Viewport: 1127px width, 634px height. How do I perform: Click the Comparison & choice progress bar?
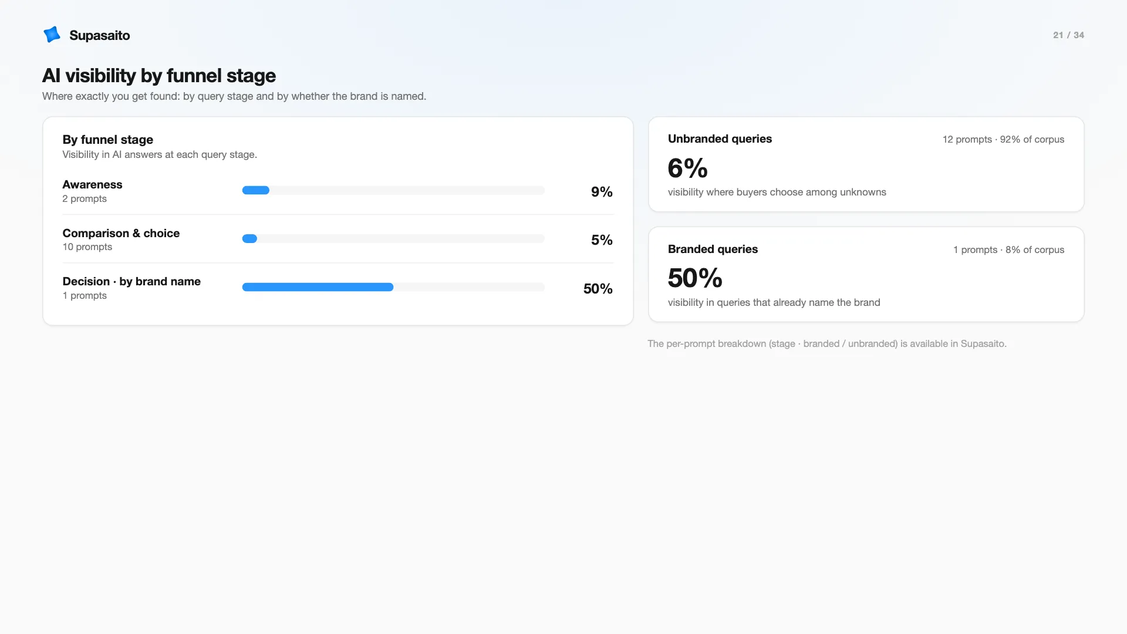coord(393,239)
